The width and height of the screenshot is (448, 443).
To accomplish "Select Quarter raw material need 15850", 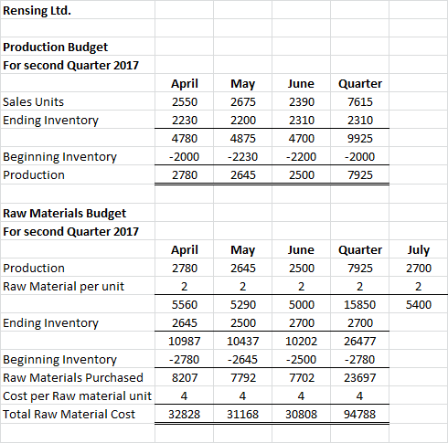I will tap(360, 305).
